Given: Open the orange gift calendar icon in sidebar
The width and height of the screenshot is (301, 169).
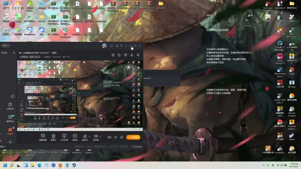Looking at the screenshot, I should [x=10, y=131].
